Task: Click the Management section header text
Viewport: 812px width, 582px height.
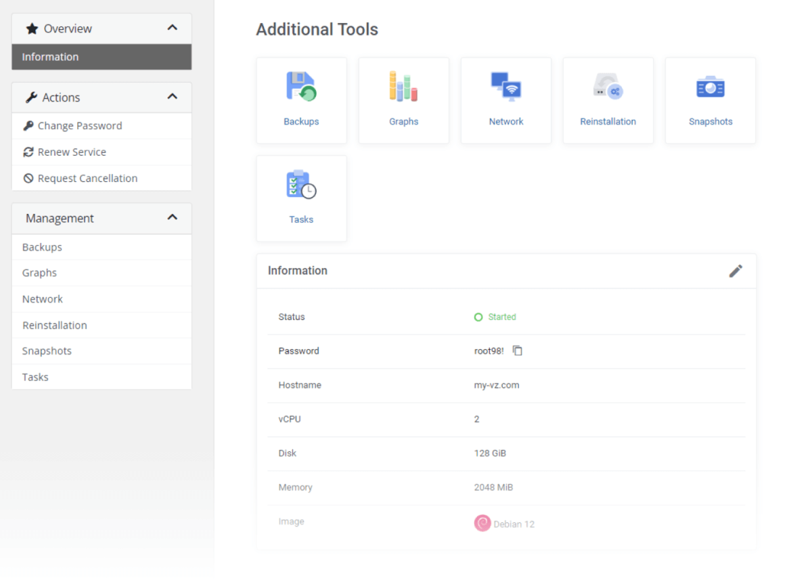Action: point(60,218)
